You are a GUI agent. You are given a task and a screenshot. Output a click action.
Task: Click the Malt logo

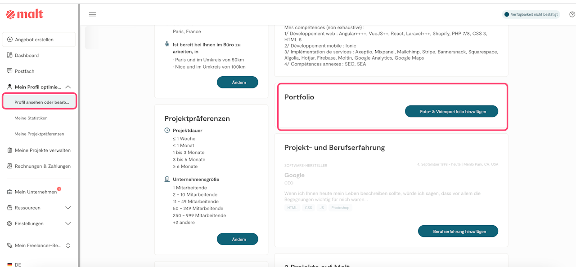pyautogui.click(x=25, y=14)
